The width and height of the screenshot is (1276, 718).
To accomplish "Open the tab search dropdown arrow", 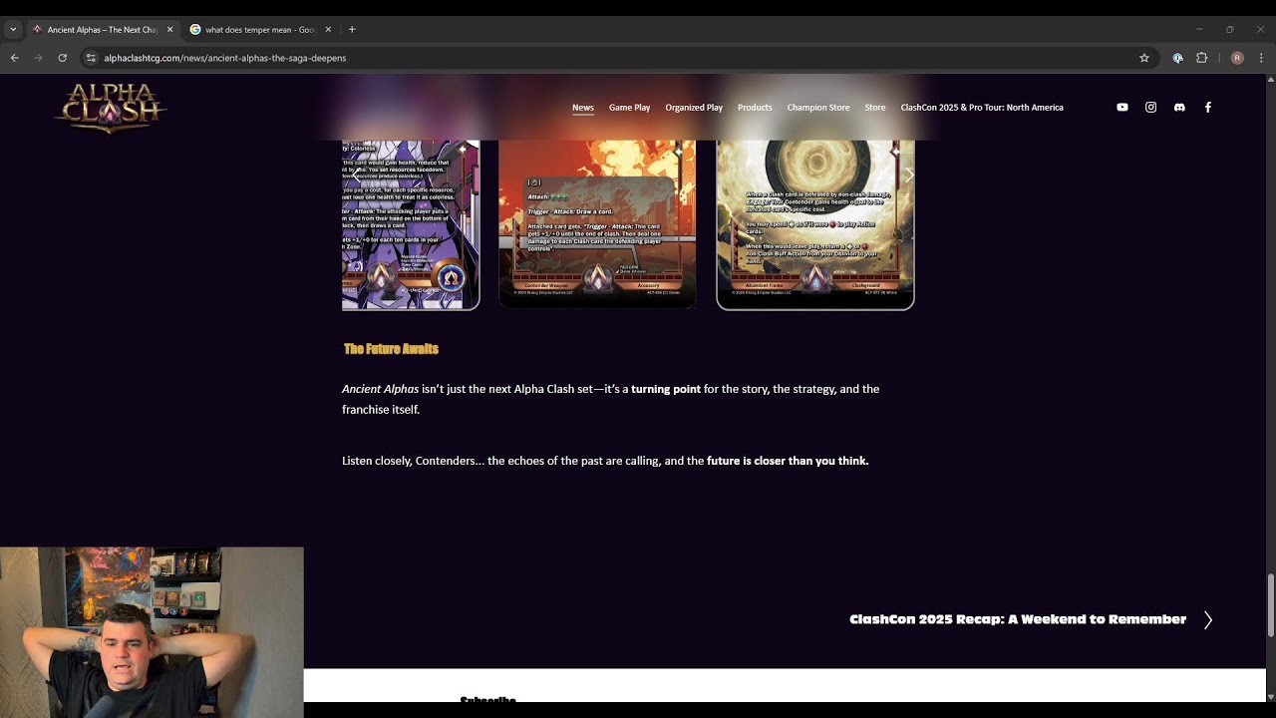I will click(x=13, y=29).
